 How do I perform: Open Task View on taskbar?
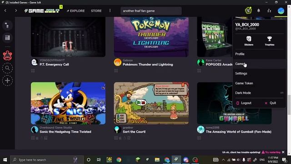pos(99,160)
